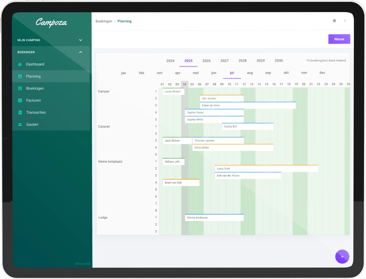The image size is (366, 279).
Task: Open the three-dot options menu
Action: pyautogui.click(x=345, y=21)
